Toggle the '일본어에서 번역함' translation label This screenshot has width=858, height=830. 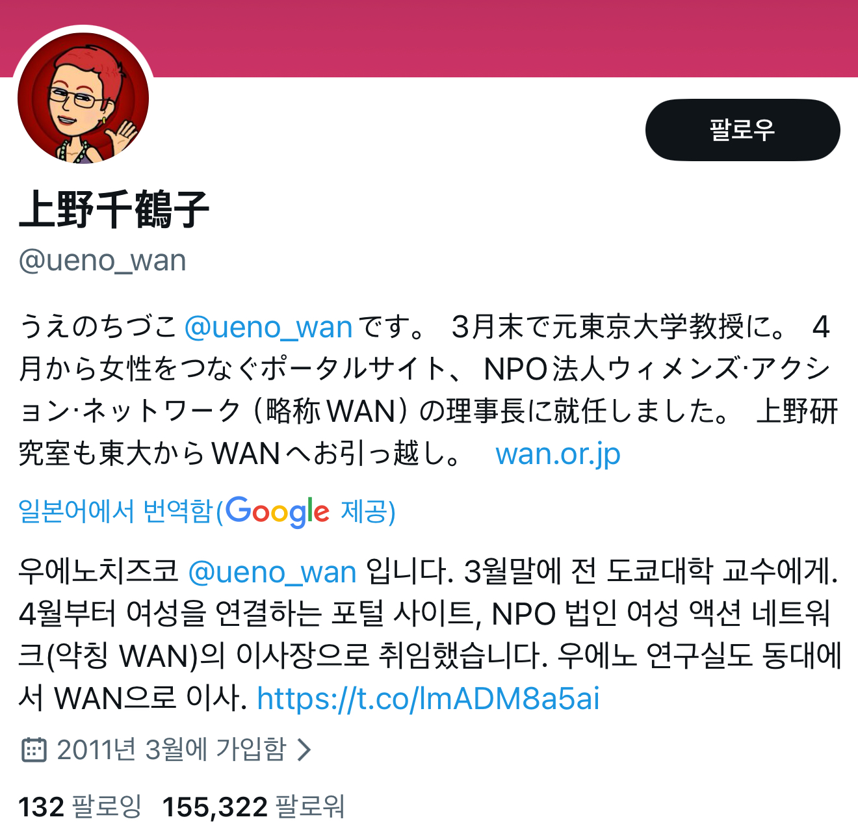pyautogui.click(x=116, y=512)
